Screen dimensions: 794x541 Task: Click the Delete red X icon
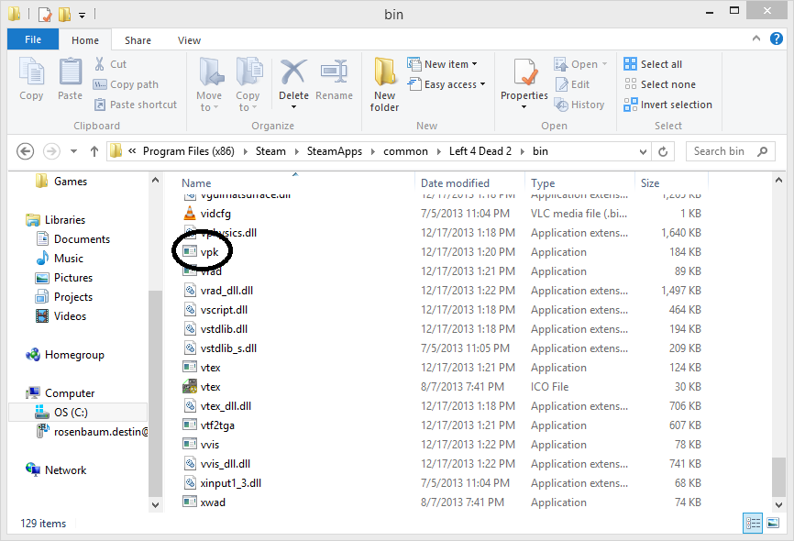tap(293, 72)
